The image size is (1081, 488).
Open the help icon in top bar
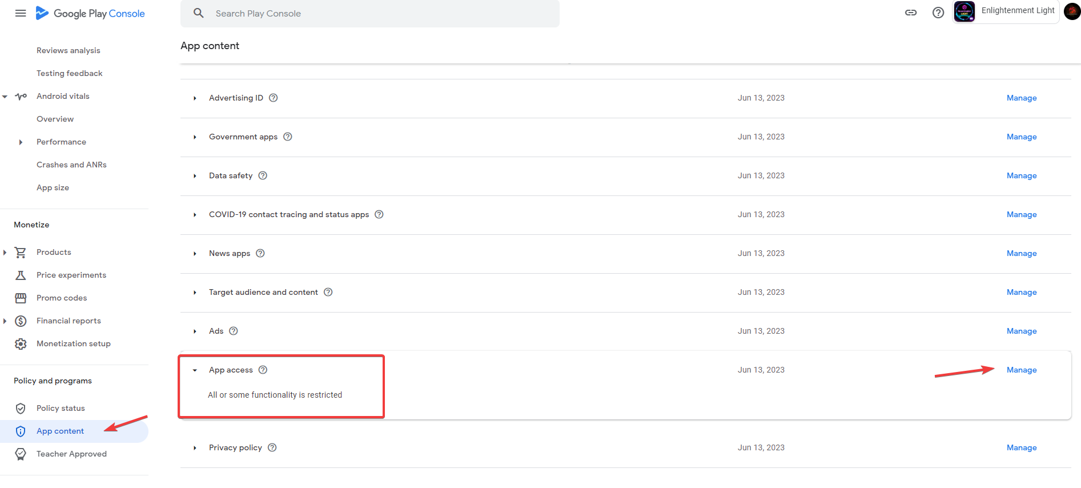click(x=938, y=13)
